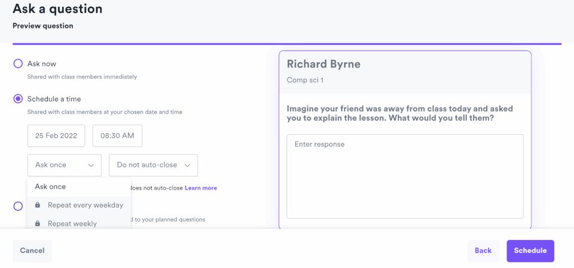Click the 08:30 AM time field

click(117, 136)
